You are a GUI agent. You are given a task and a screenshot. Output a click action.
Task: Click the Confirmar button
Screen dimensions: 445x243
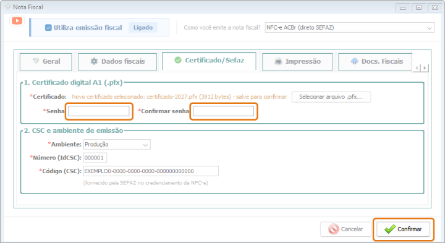[x=403, y=229]
